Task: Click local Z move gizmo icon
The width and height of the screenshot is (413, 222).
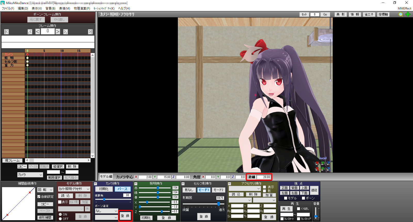Action: (328, 169)
